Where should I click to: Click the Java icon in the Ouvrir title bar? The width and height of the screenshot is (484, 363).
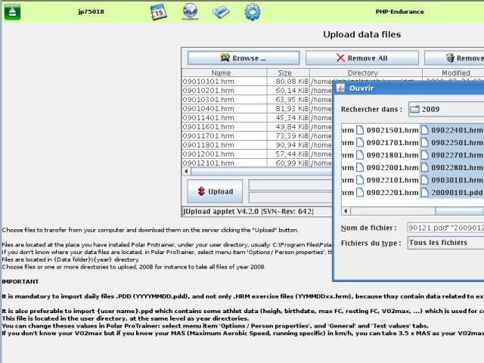342,88
